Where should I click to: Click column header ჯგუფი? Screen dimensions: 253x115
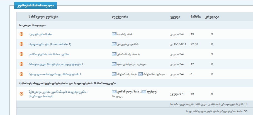175,17
